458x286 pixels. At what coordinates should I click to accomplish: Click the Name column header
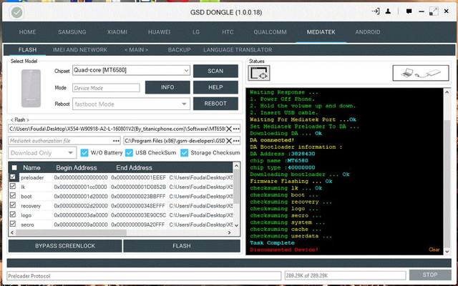[x=31, y=168]
